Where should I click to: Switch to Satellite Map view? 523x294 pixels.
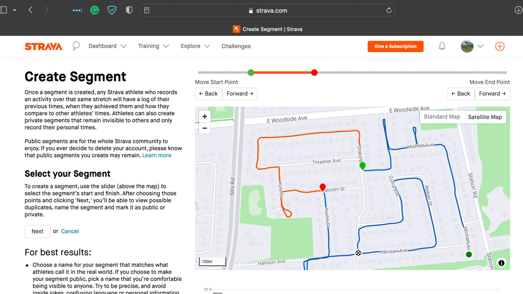click(485, 117)
